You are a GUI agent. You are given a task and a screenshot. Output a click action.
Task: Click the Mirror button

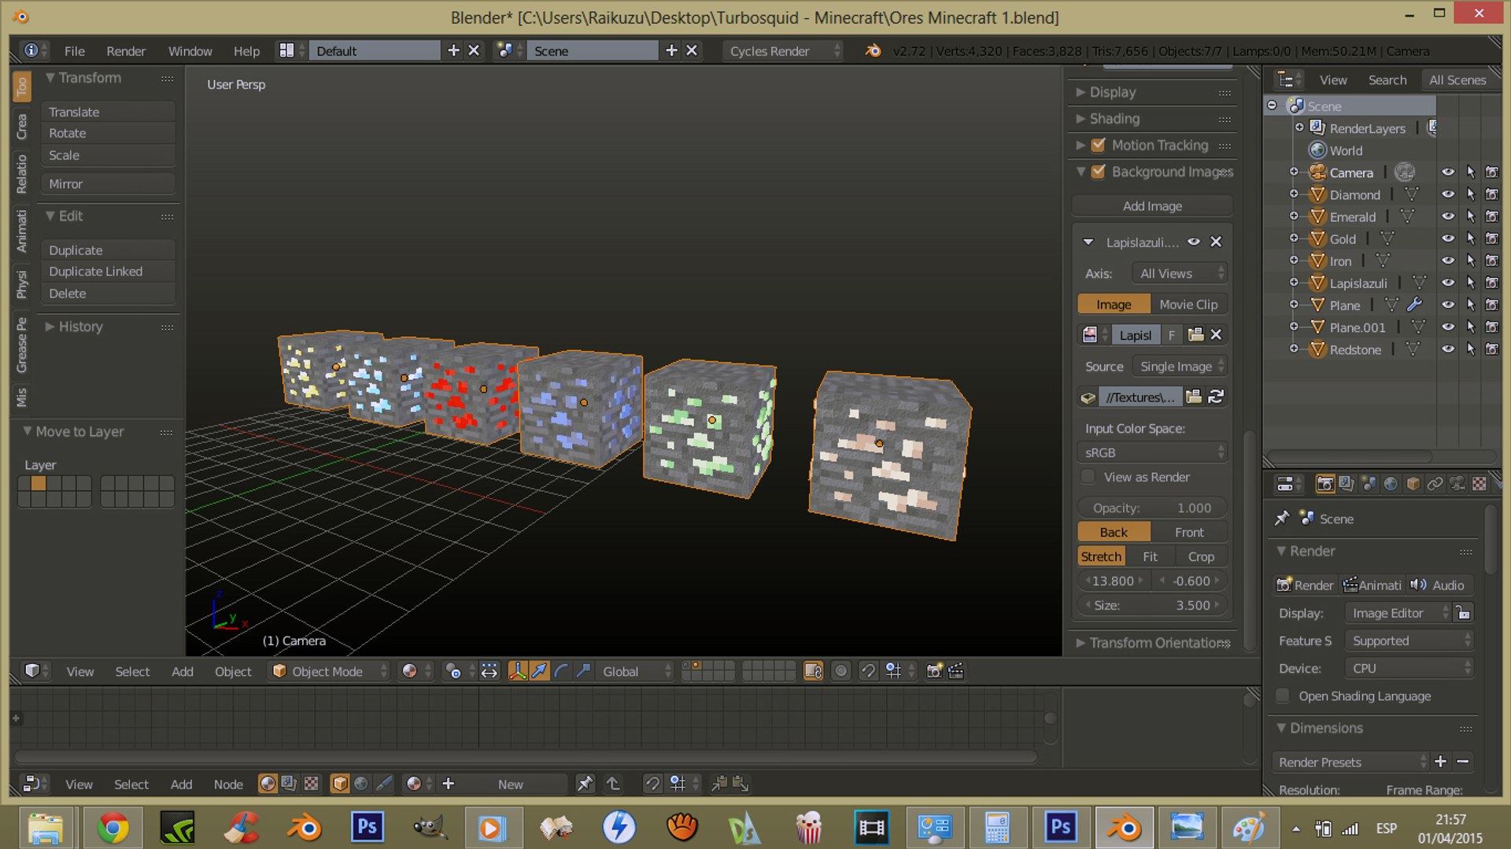coord(109,183)
